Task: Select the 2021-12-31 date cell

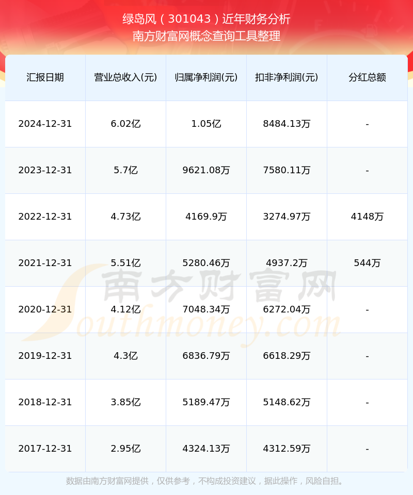Action: pyautogui.click(x=45, y=263)
